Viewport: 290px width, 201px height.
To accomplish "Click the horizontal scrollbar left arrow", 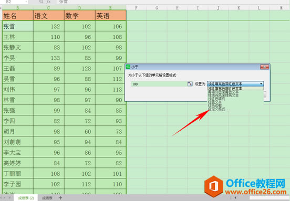I will 235,198.
